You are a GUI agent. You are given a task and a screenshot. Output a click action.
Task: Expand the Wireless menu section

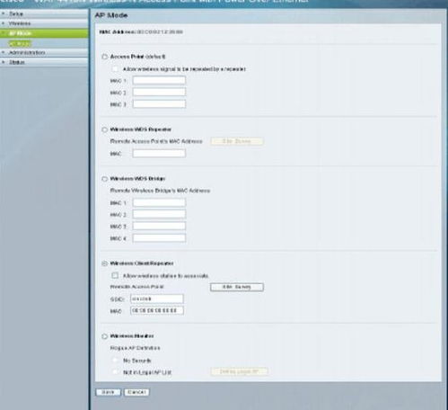click(44, 23)
